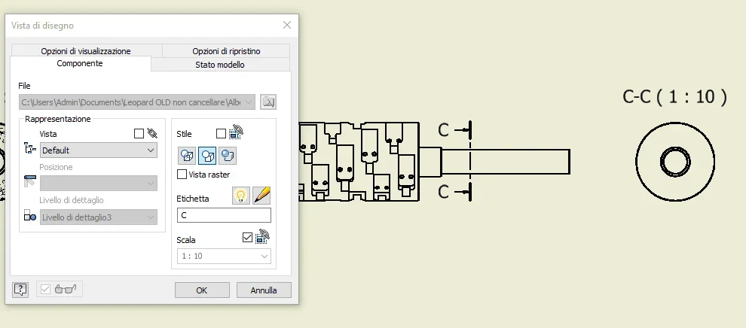Click the associative icon beside Vista checkbox
The height and width of the screenshot is (328, 746).
152,133
